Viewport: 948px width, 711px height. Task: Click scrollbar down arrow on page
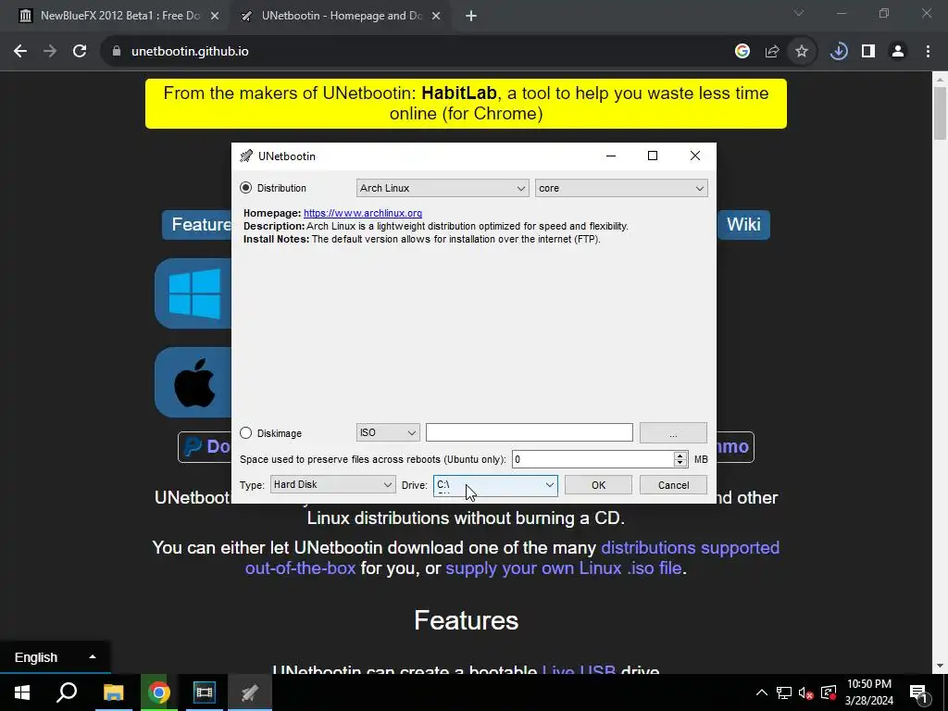[941, 667]
